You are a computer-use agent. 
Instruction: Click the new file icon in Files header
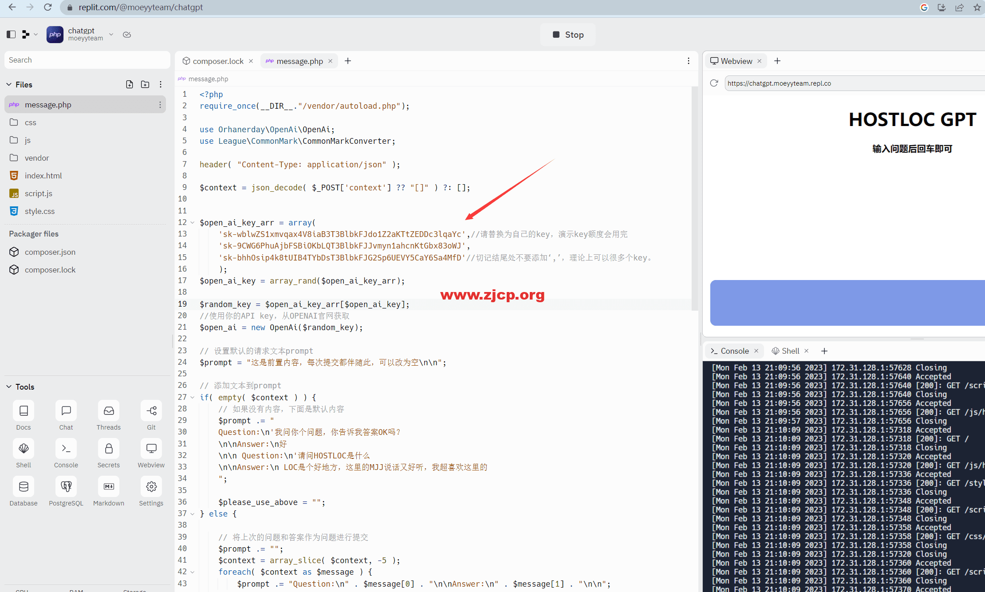(x=130, y=84)
